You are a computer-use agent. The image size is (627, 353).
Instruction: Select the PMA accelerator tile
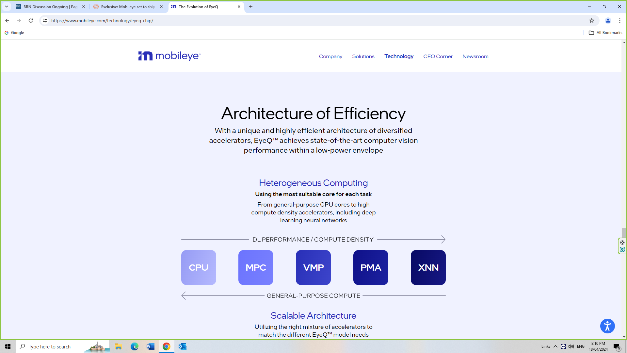tap(371, 267)
